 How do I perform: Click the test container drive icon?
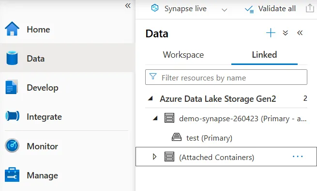coord(177,137)
